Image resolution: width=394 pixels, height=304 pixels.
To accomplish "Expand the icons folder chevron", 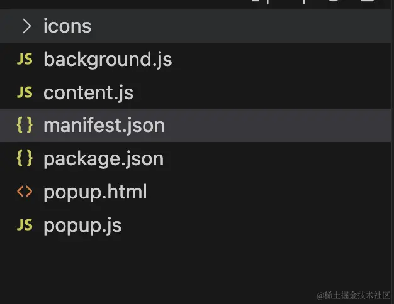I will 26,26.
